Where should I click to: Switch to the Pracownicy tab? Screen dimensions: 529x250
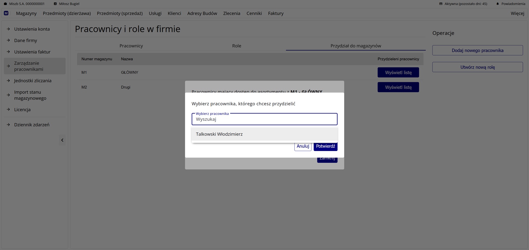click(131, 46)
